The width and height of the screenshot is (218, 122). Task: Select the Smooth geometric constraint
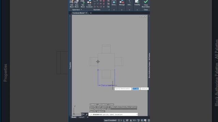pos(98,7)
